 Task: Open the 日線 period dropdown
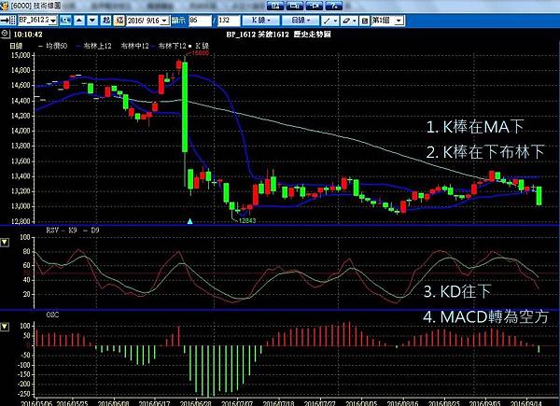point(301,21)
